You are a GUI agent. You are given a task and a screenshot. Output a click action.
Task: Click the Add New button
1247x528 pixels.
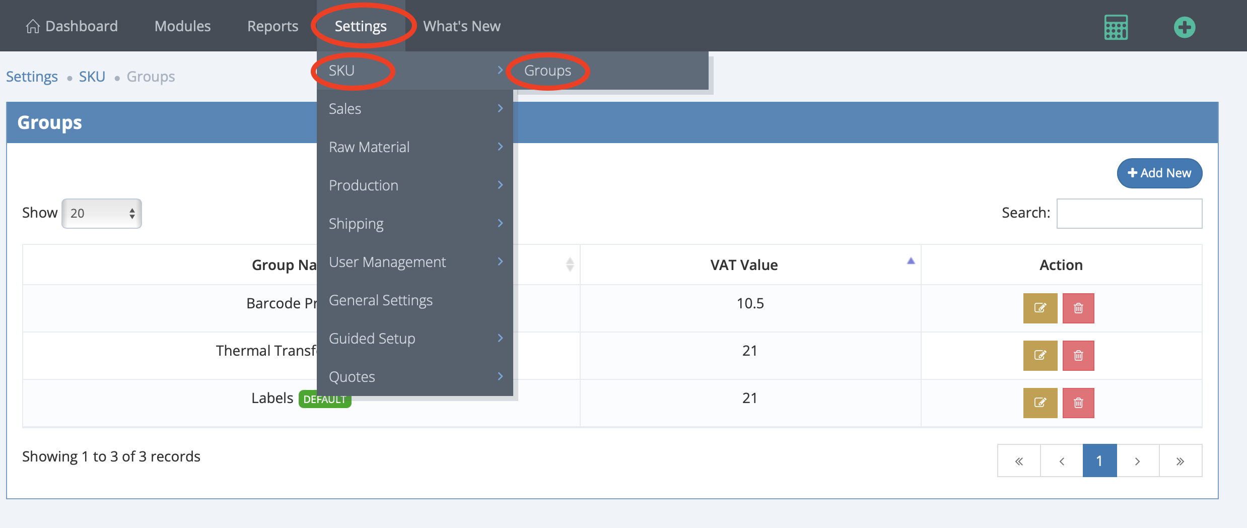click(1159, 173)
